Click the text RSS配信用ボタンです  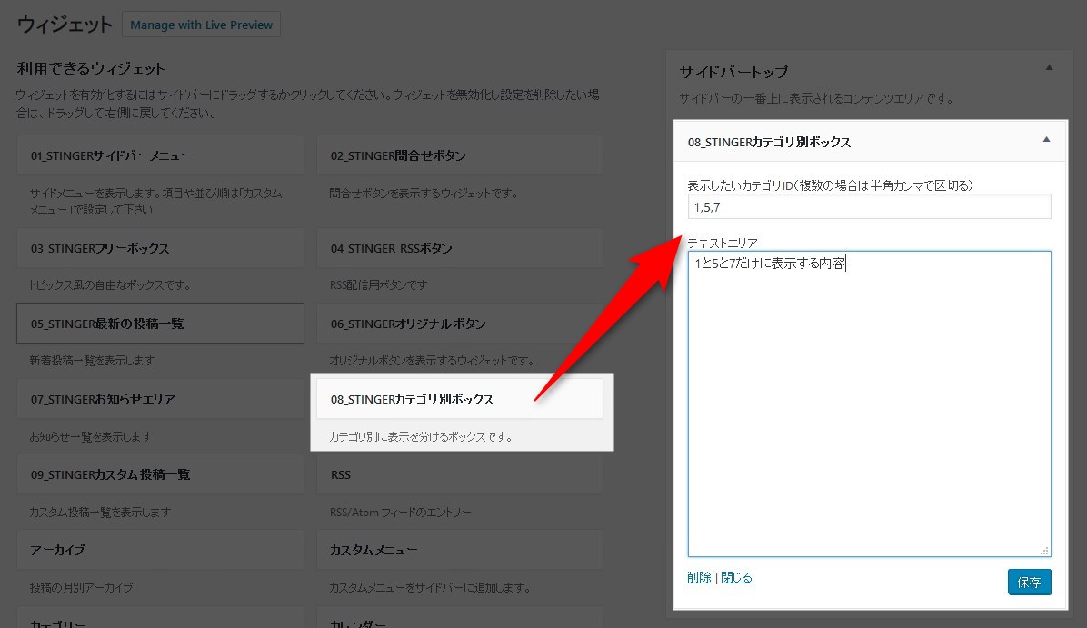[x=378, y=284]
